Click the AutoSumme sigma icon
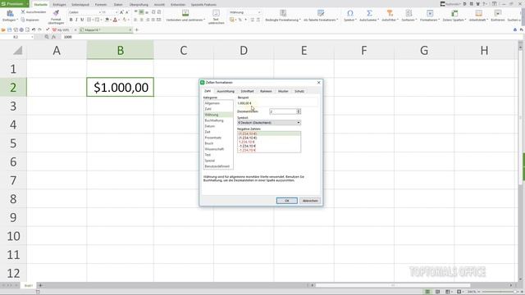The width and height of the screenshot is (525, 295). click(x=369, y=13)
